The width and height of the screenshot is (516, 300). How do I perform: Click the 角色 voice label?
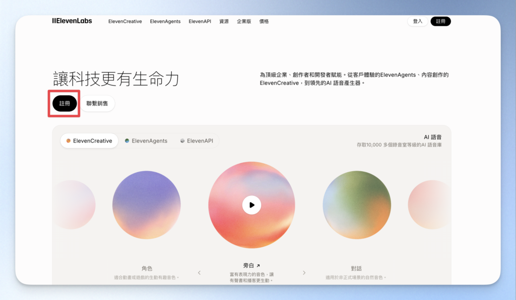click(x=147, y=268)
